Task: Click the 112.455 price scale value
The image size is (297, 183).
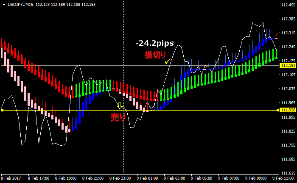Action: [288, 5]
